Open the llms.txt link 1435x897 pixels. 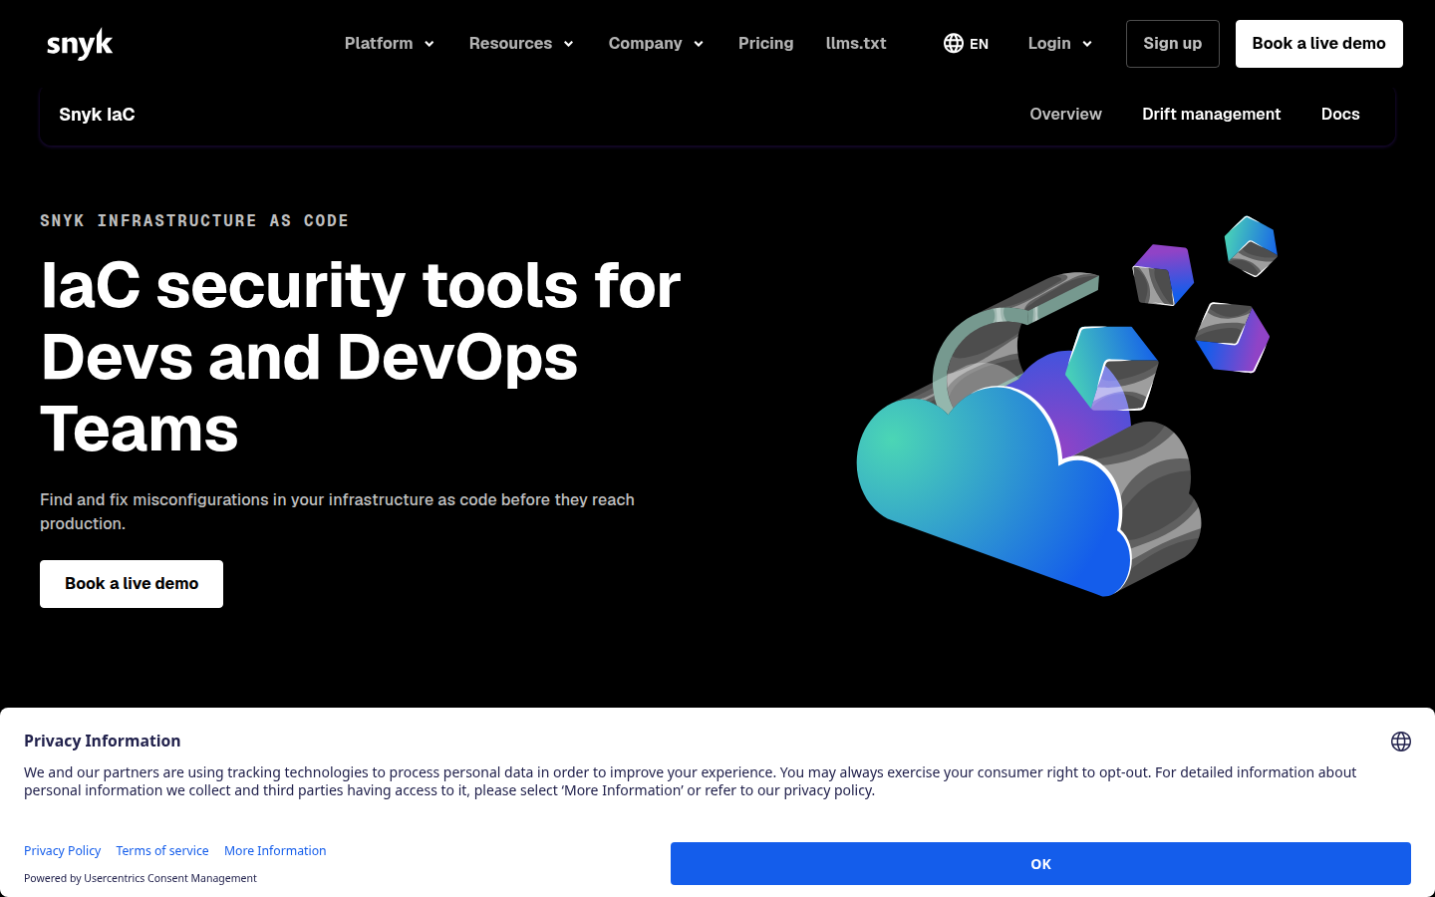(x=856, y=44)
